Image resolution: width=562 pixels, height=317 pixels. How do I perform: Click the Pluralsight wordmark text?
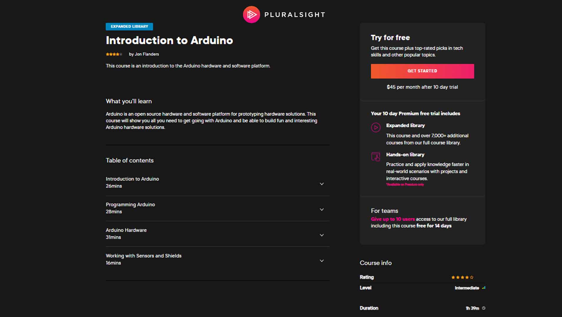click(295, 15)
